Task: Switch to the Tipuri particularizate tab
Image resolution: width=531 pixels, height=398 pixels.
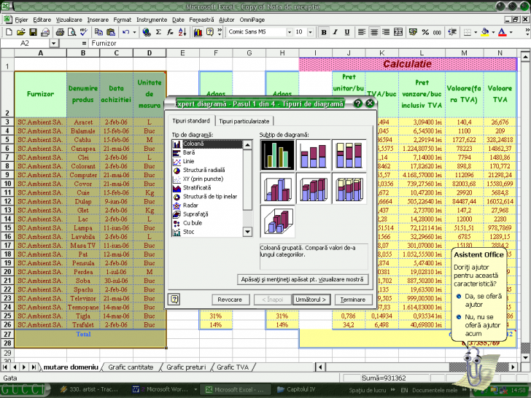Action: 244,121
